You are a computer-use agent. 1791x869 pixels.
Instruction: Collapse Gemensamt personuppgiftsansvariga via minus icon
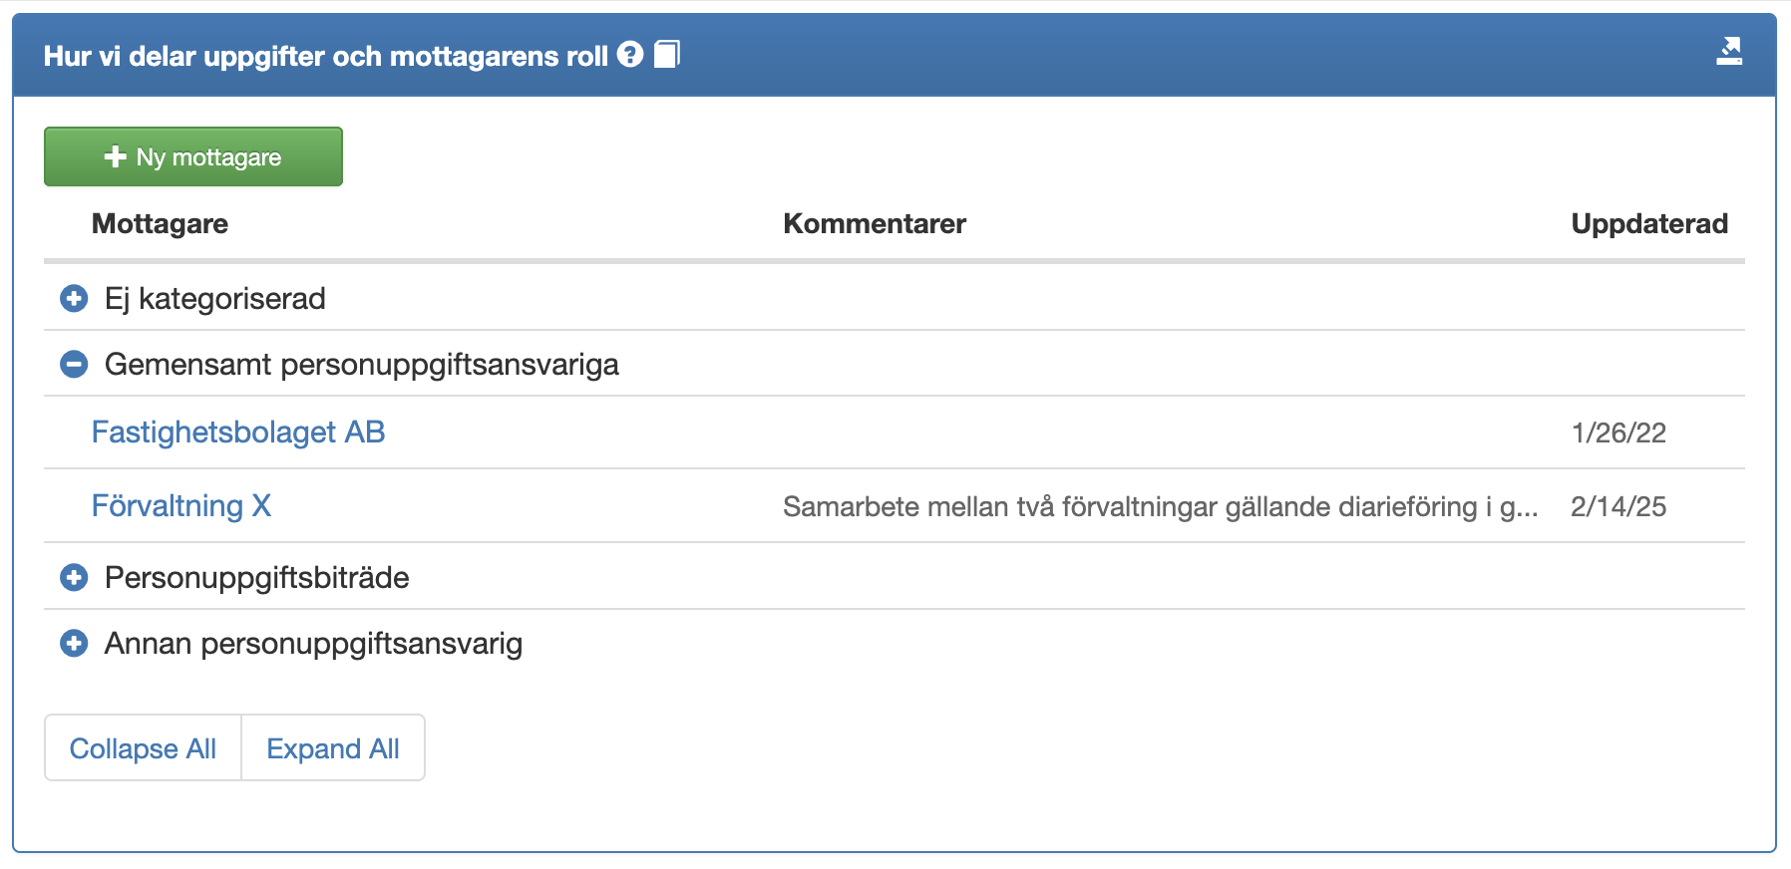coord(74,365)
